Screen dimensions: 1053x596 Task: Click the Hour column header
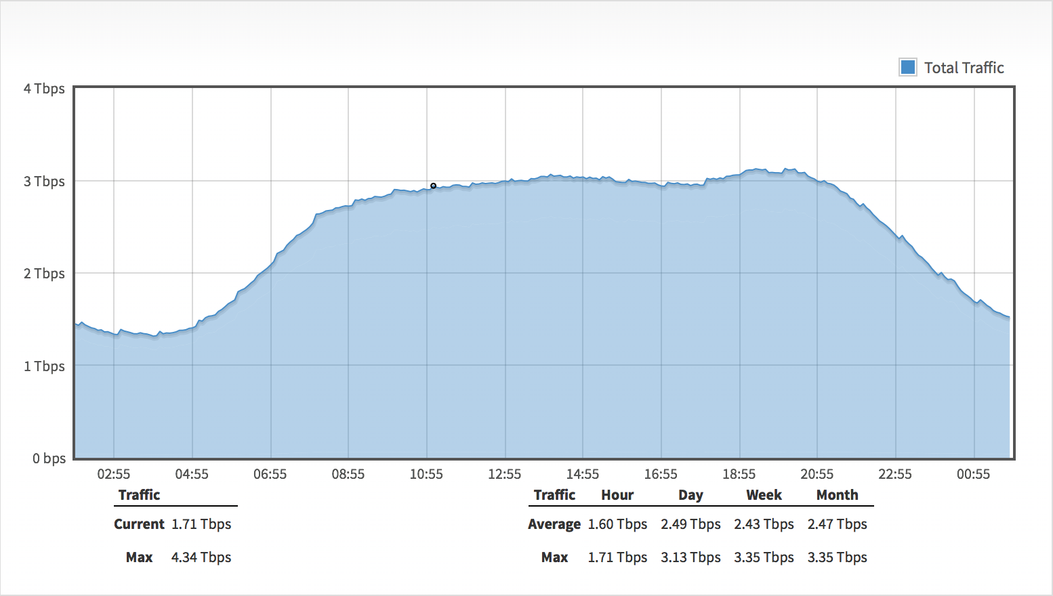click(617, 495)
